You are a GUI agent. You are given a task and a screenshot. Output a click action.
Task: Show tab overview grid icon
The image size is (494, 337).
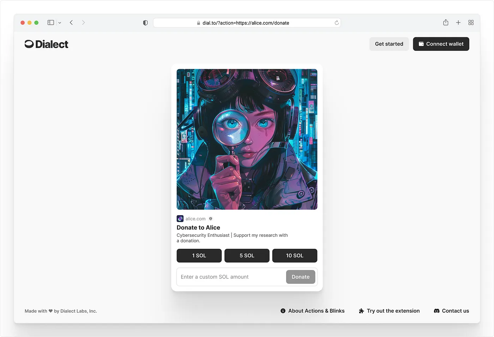(471, 23)
